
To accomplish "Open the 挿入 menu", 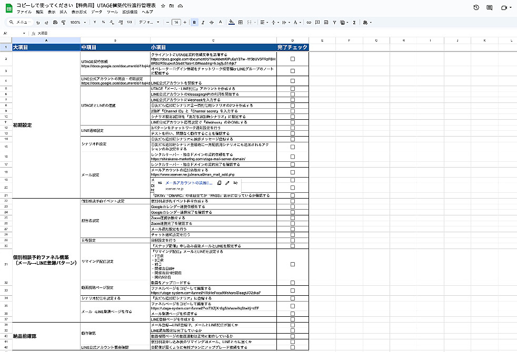I will point(63,12).
